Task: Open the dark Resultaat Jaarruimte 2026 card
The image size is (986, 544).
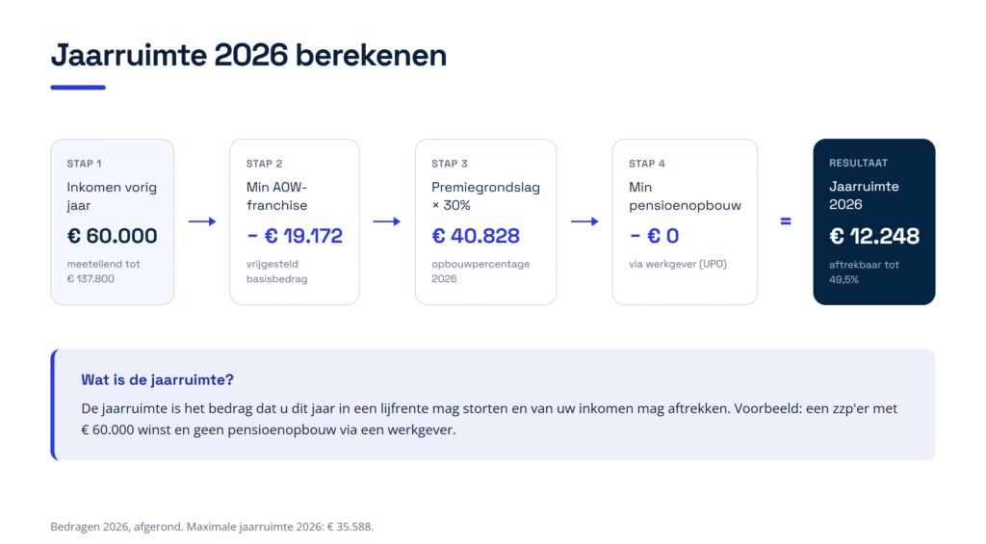Action: pos(874,222)
